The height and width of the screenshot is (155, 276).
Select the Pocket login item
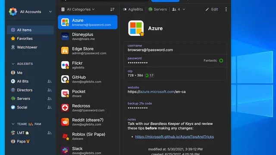click(88, 93)
